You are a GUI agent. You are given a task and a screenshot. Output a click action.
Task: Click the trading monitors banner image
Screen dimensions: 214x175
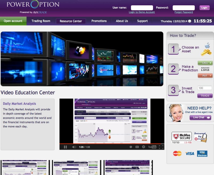tap(82, 59)
